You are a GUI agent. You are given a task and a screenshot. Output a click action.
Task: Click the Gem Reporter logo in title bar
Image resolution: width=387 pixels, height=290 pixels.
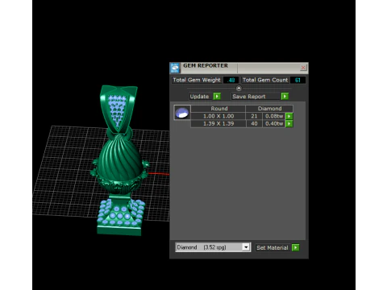coord(175,68)
